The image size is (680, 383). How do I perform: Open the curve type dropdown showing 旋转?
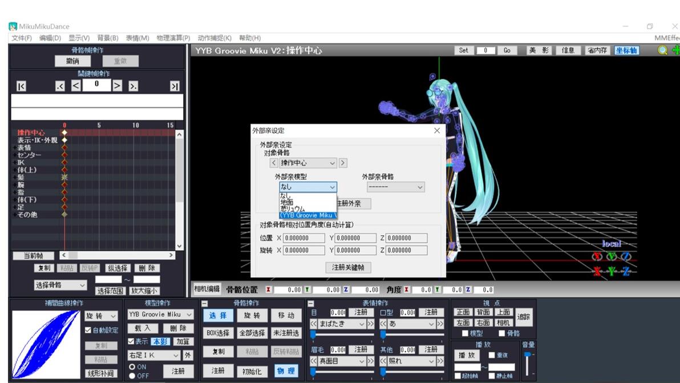coord(101,316)
